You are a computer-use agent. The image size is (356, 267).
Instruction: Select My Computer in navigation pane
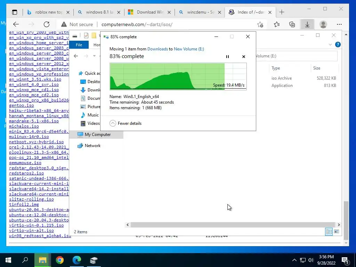point(96,135)
